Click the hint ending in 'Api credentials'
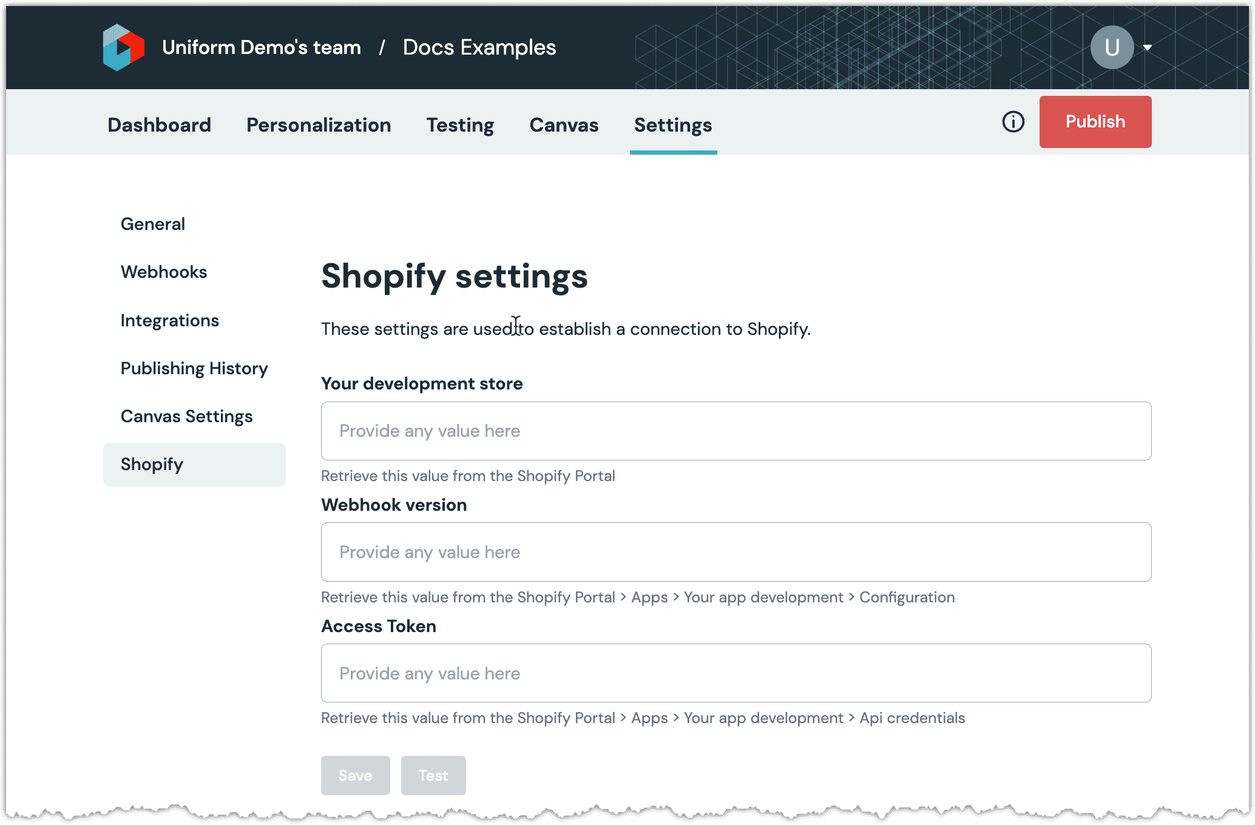 tap(643, 718)
